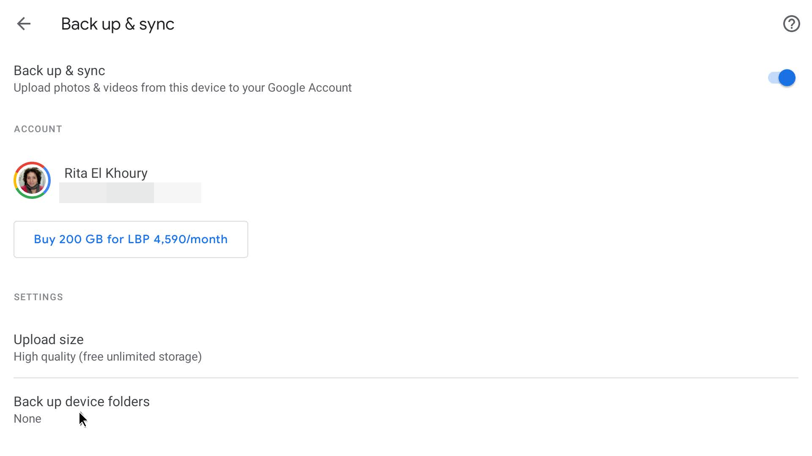
Task: Click 'High quality (free unlimited storage)' text
Action: (x=107, y=356)
